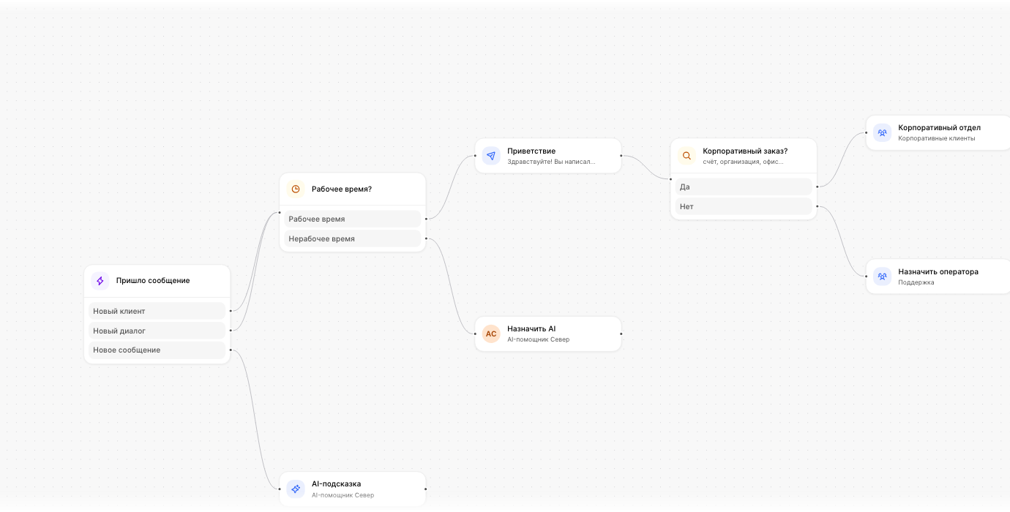
Task: Select the Новый клиент row
Action: (x=157, y=311)
